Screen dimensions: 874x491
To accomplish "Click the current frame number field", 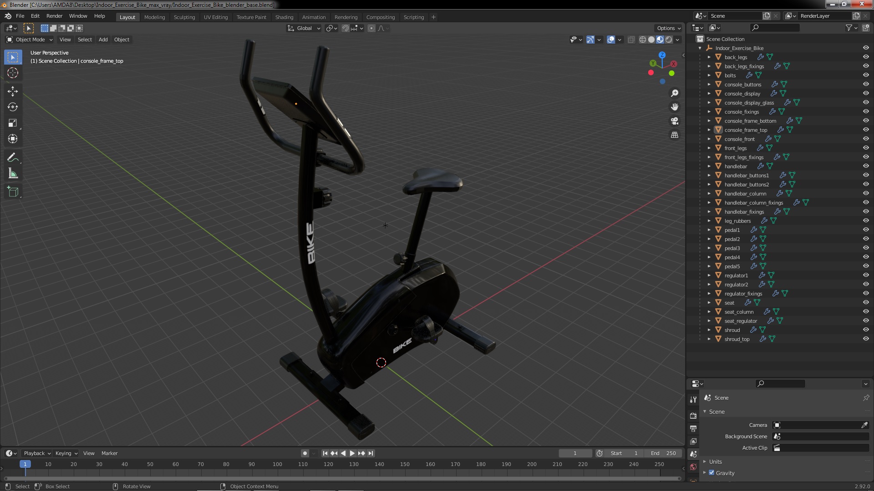I will point(575,453).
